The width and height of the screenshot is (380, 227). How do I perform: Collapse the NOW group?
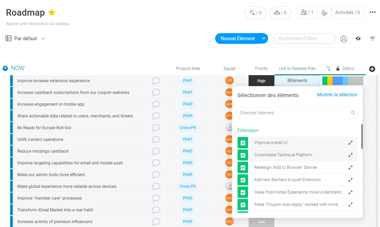tap(5, 68)
